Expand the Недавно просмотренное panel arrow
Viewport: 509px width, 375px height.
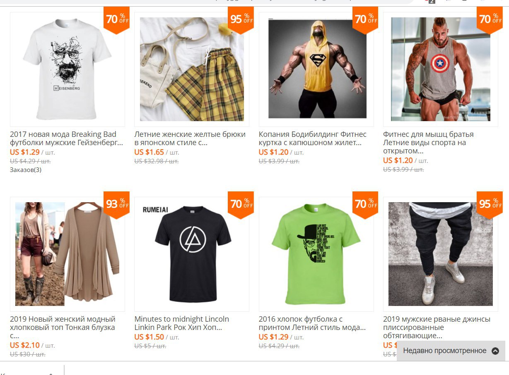[x=495, y=351]
